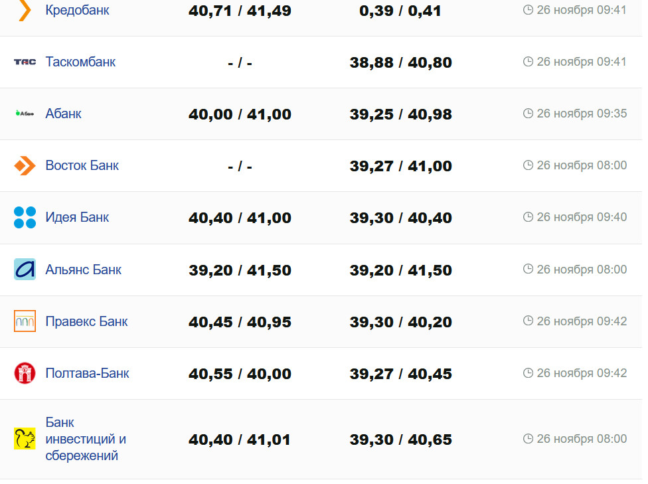This screenshot has height=484, width=648.
Task: Click the Альянс Банк logo icon
Action: pyautogui.click(x=25, y=270)
